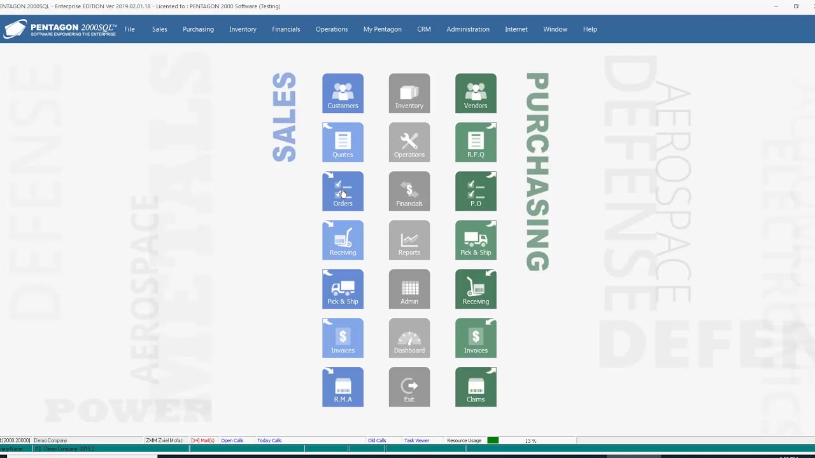Click the Old Calls status link

377,440
